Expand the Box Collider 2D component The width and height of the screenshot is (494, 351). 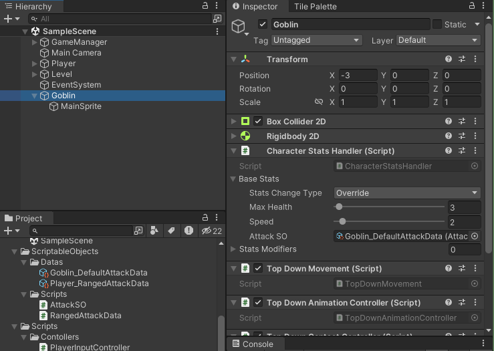[x=234, y=121]
